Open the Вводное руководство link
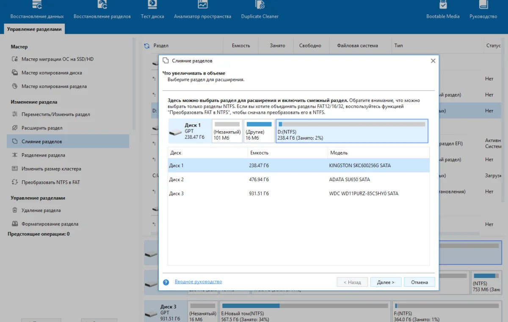508x322 pixels. coord(198,282)
